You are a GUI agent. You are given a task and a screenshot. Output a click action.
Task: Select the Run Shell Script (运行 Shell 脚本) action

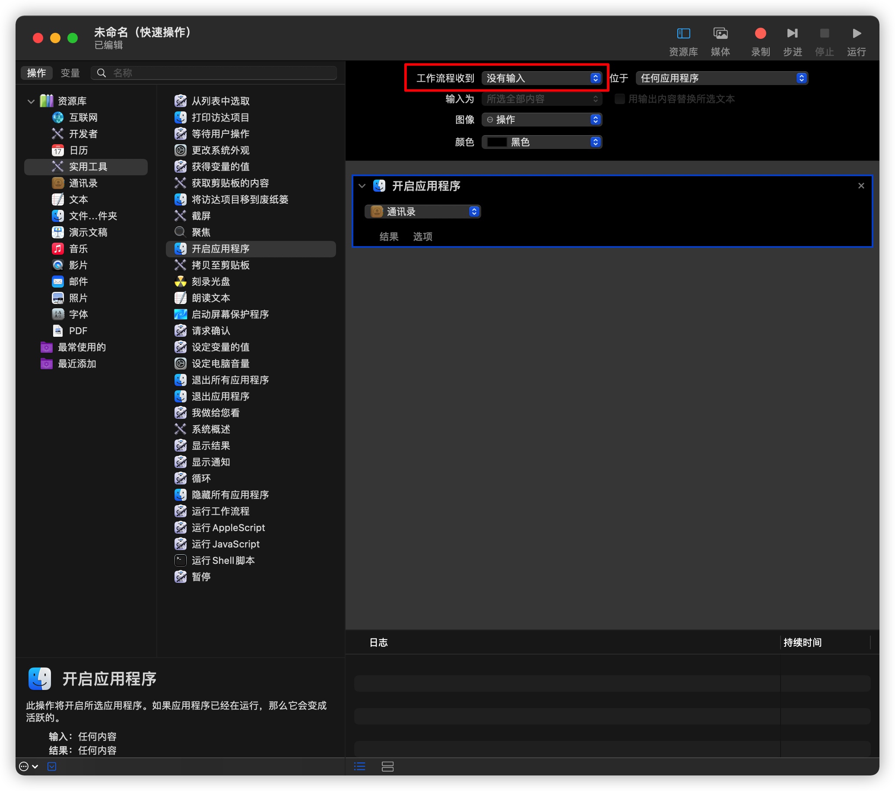pos(223,560)
